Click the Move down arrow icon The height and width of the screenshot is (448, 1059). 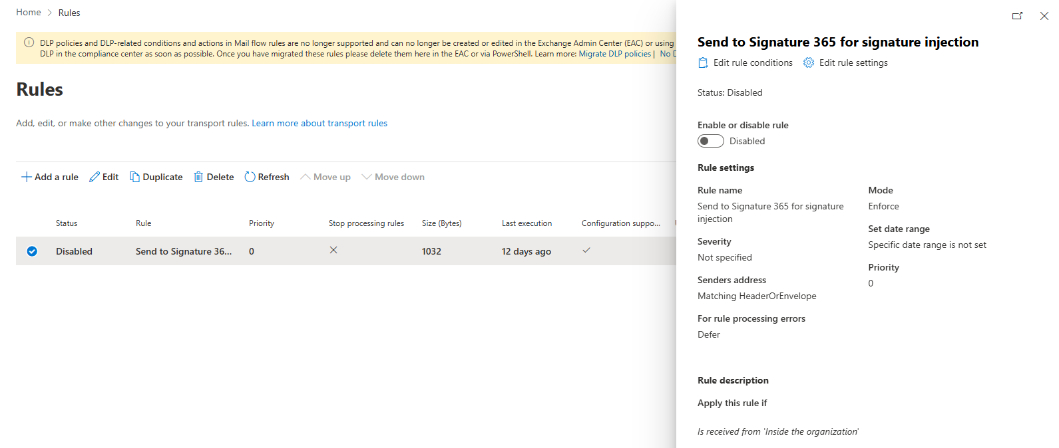click(367, 177)
